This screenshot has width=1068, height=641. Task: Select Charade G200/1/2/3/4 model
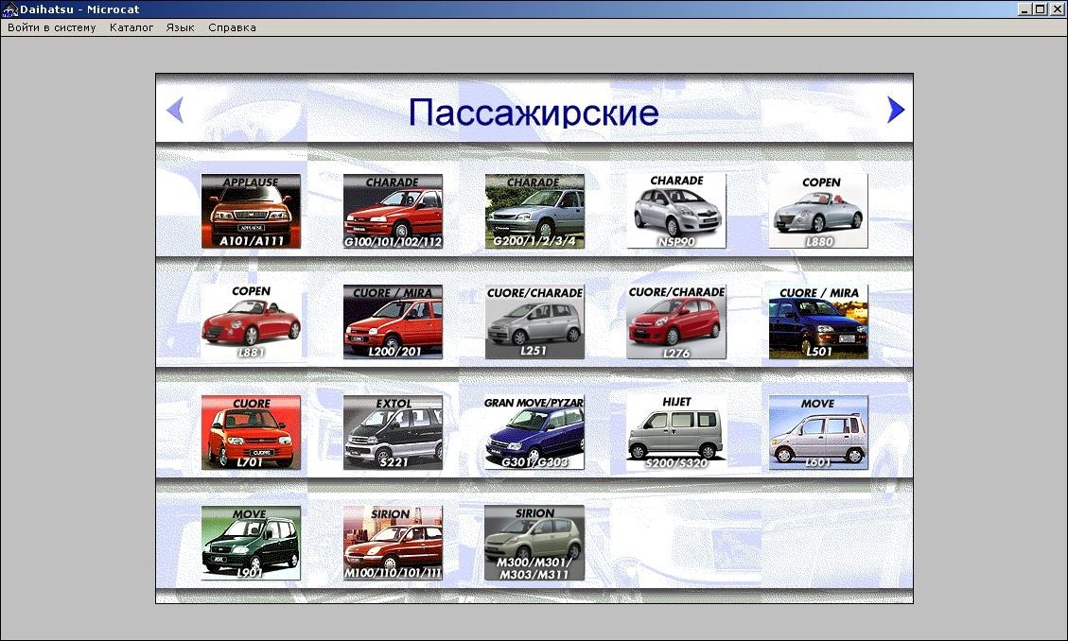point(534,211)
